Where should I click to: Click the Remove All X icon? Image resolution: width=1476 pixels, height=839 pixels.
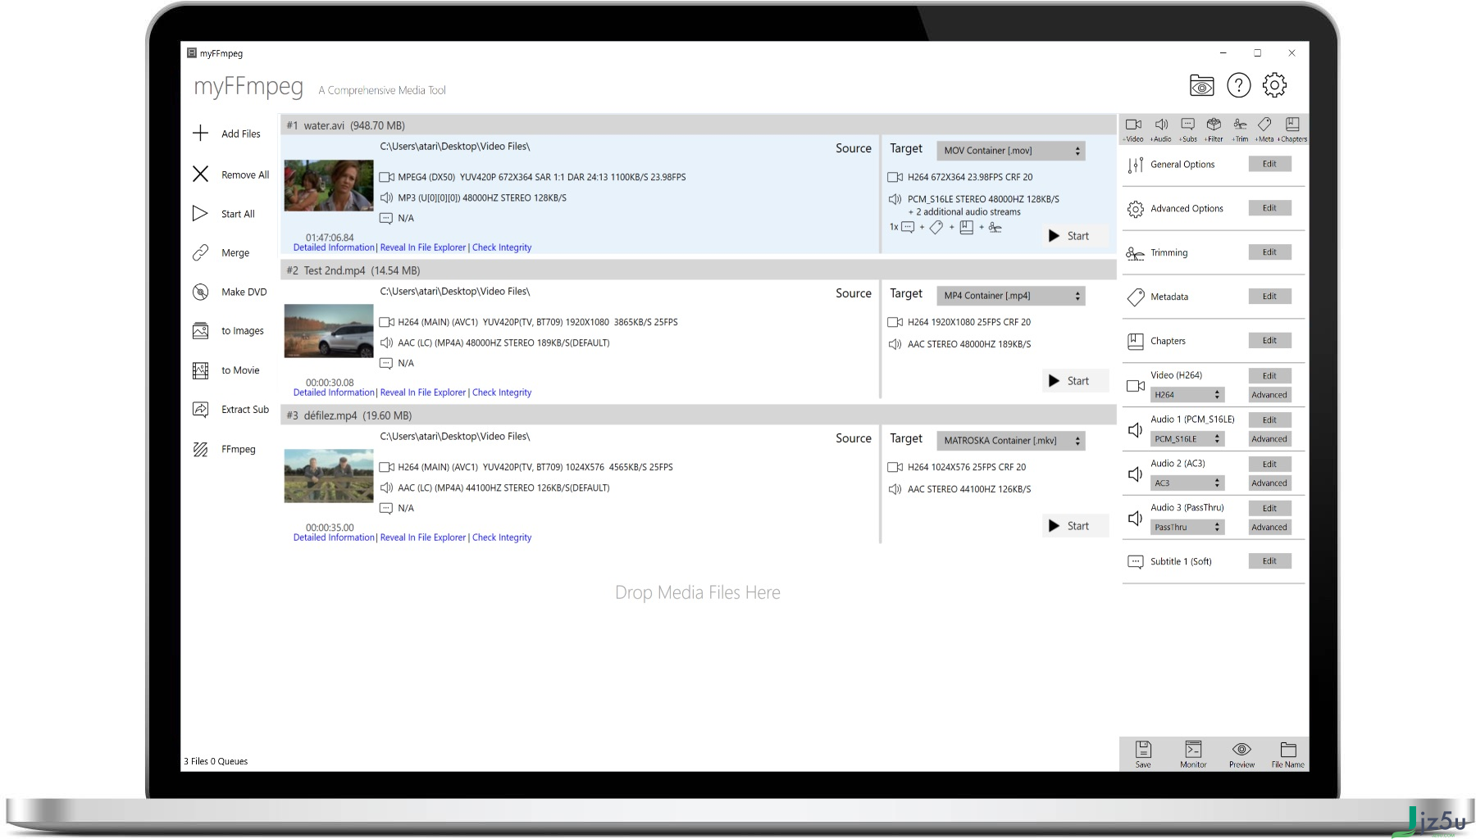click(200, 174)
